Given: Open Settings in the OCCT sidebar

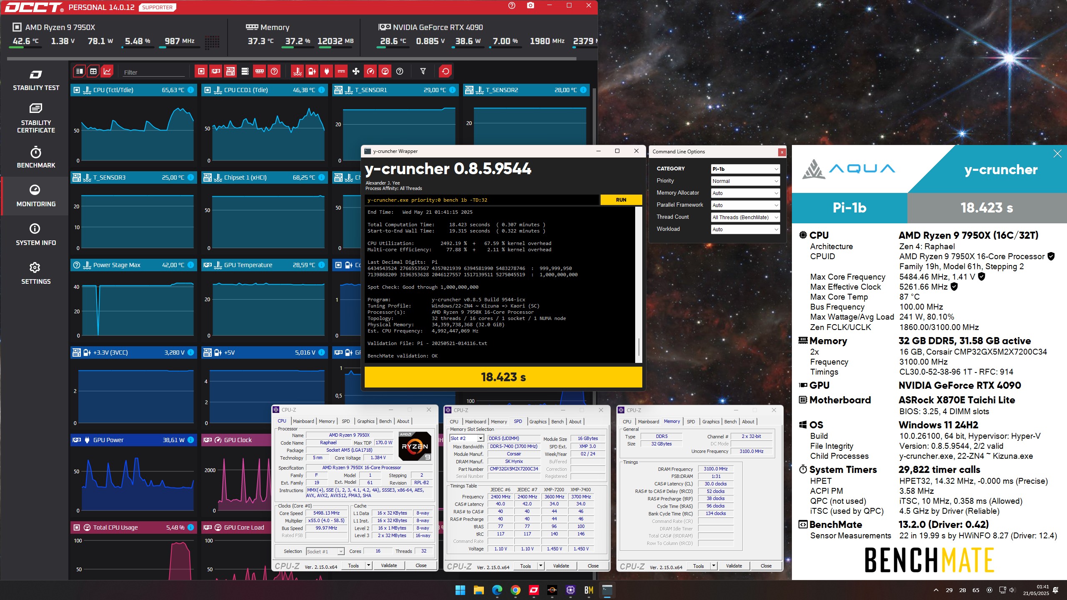Looking at the screenshot, I should 36,273.
